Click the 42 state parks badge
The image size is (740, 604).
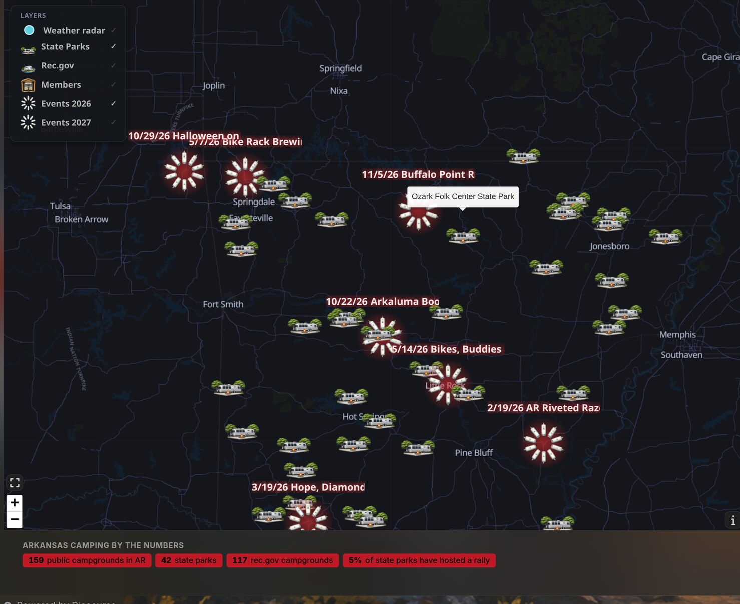point(189,560)
